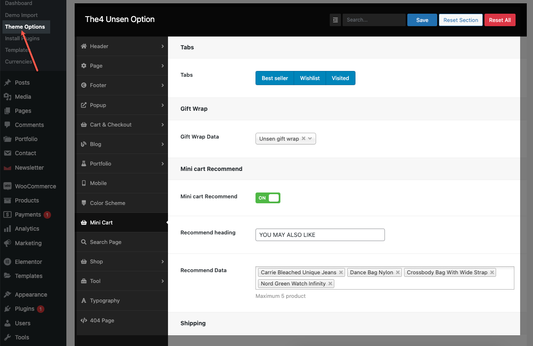Open Theme Options in admin submenu

[25, 27]
